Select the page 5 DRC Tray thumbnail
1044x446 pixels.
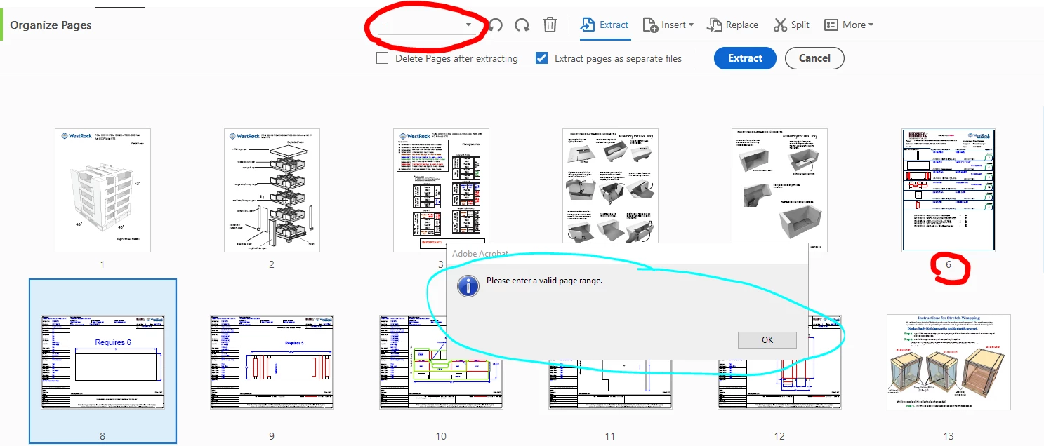779,190
